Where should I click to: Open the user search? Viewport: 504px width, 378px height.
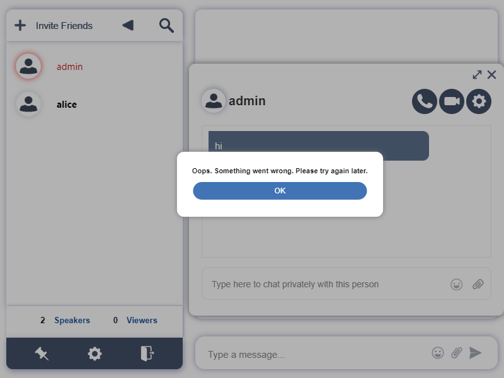pyautogui.click(x=166, y=26)
